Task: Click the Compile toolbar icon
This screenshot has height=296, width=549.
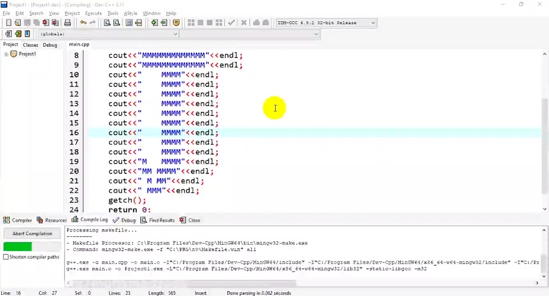Action: [x=191, y=23]
